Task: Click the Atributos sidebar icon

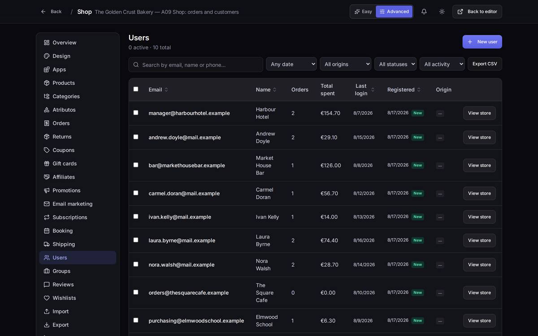Action: click(x=47, y=110)
